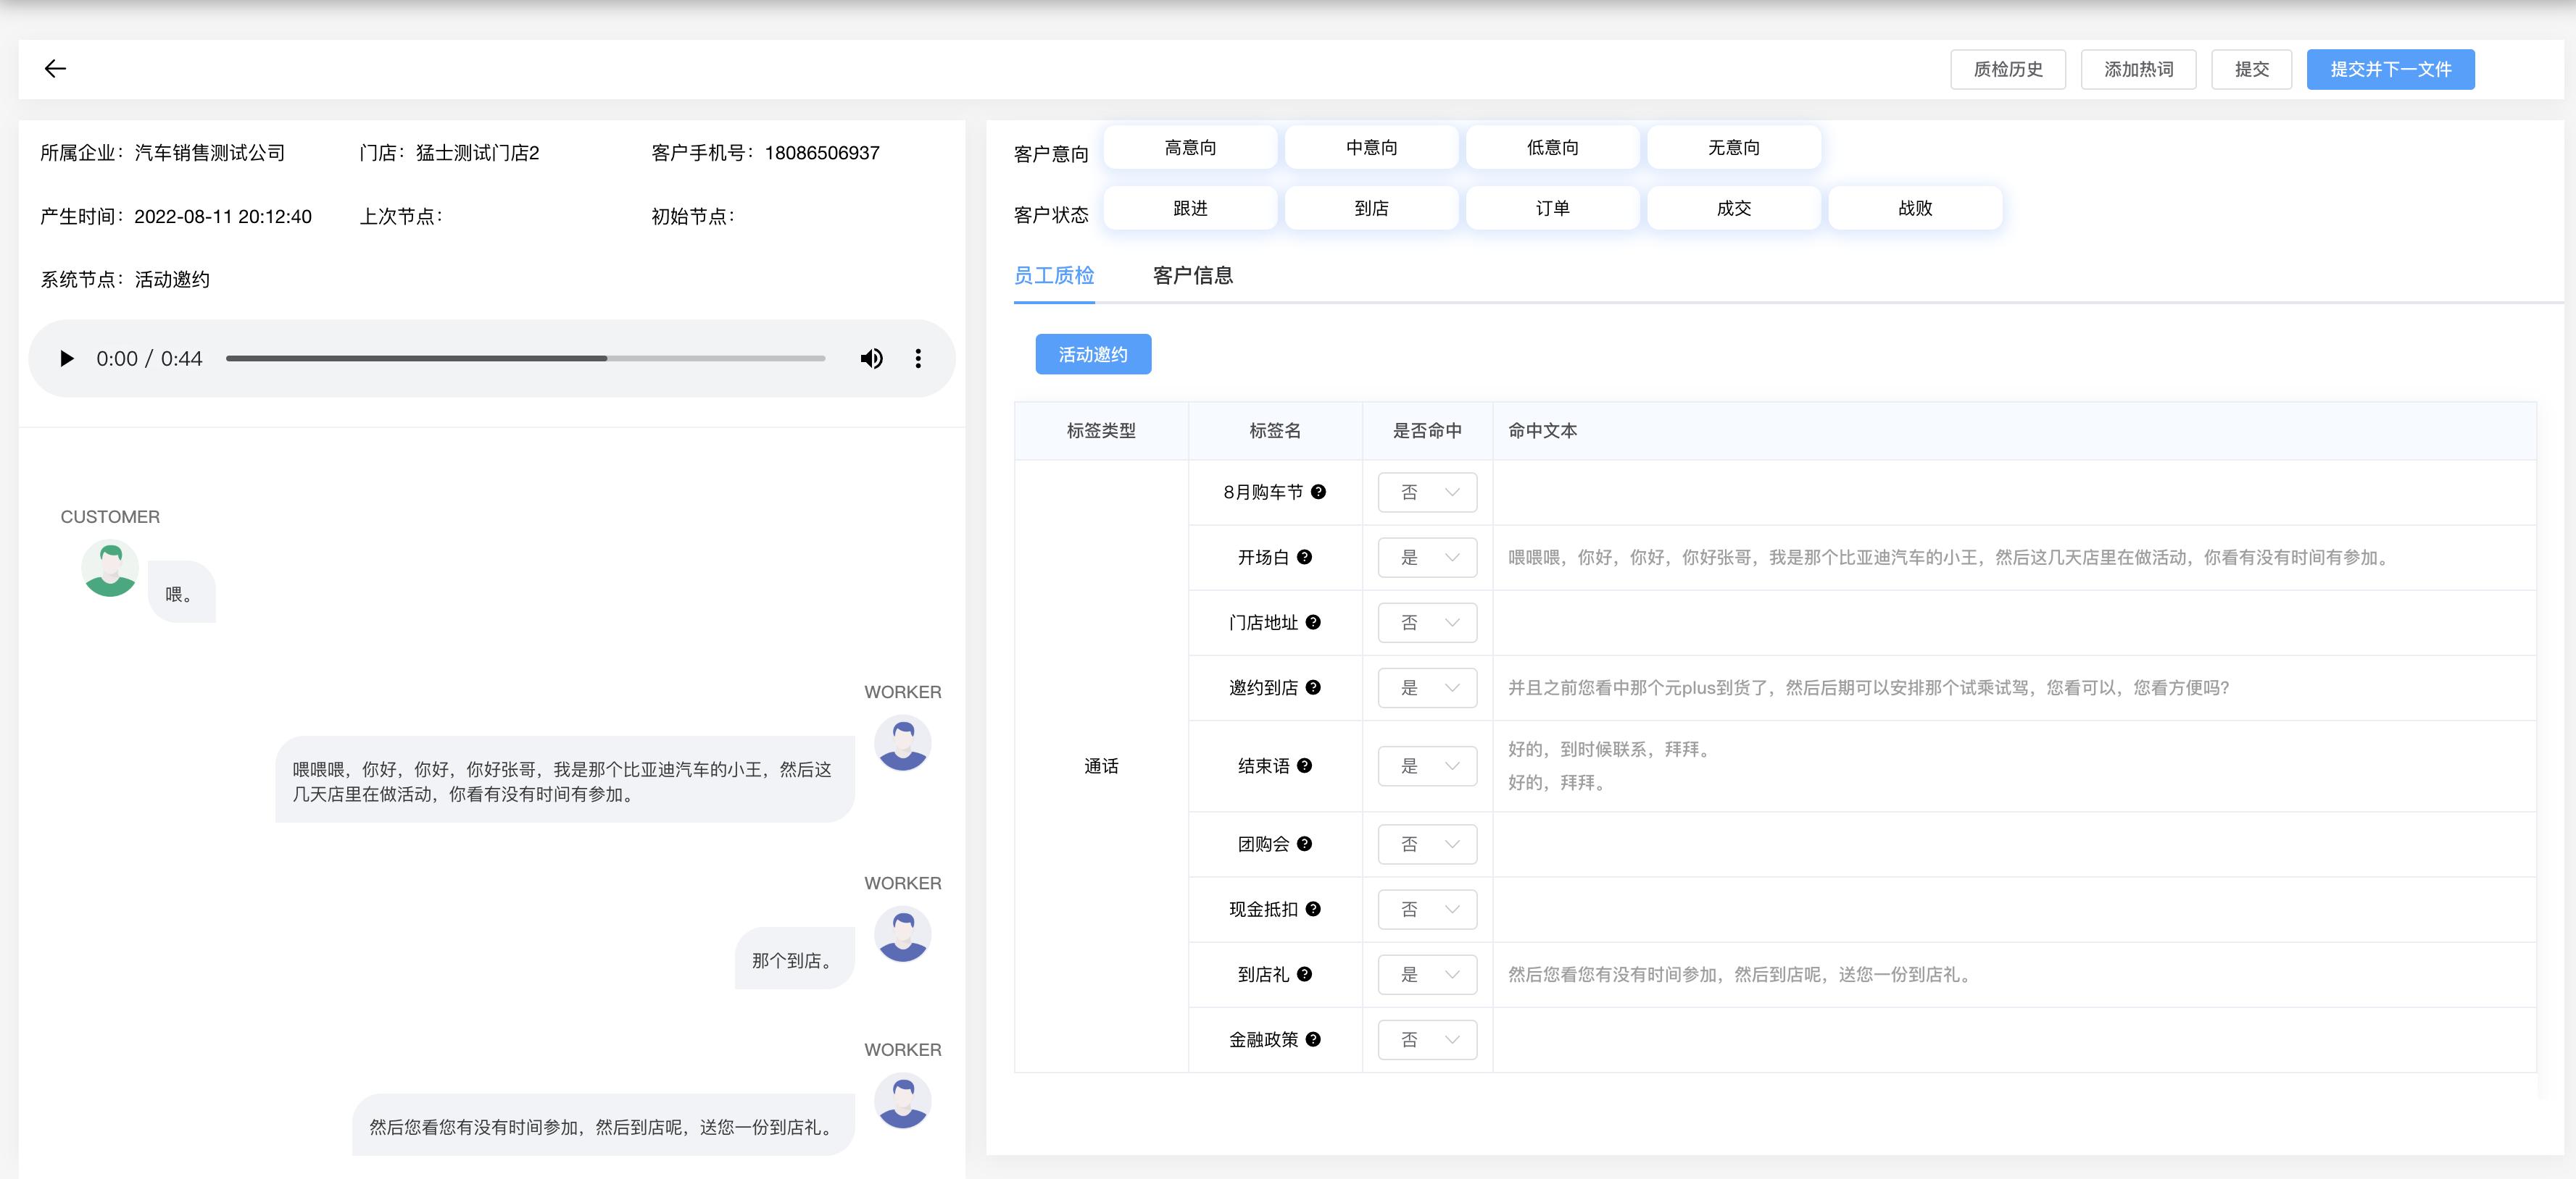Image resolution: width=2576 pixels, height=1179 pixels.
Task: Select the 活动邀约 node chip
Action: pyautogui.click(x=1093, y=353)
